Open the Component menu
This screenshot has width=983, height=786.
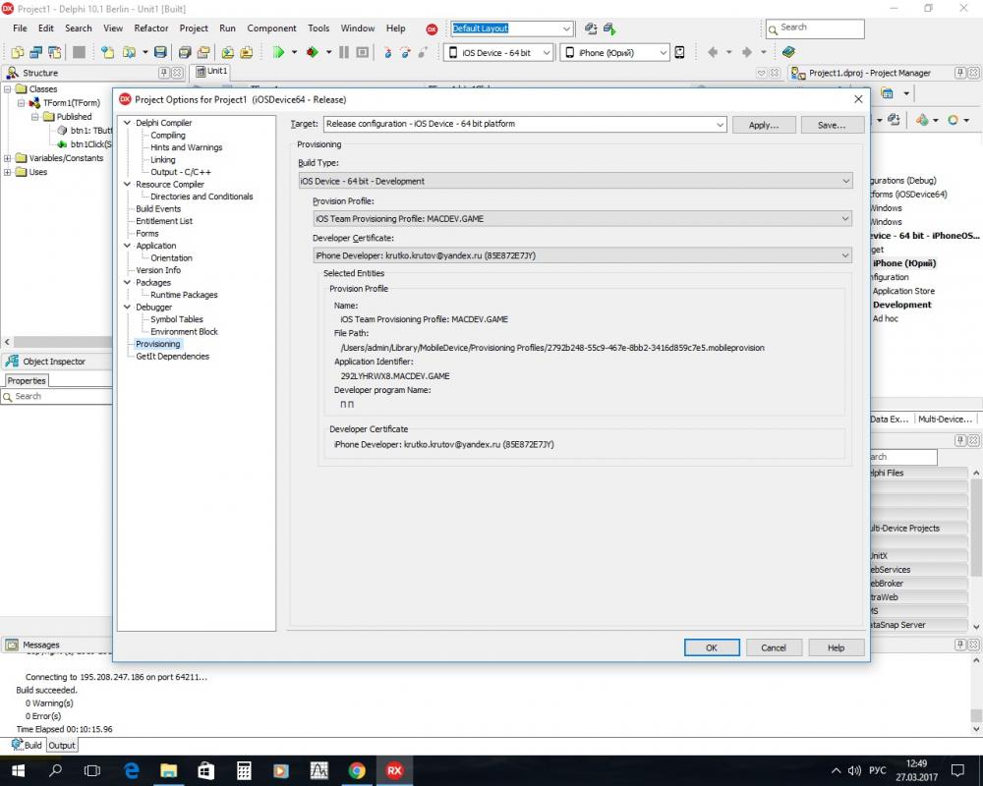coord(271,28)
